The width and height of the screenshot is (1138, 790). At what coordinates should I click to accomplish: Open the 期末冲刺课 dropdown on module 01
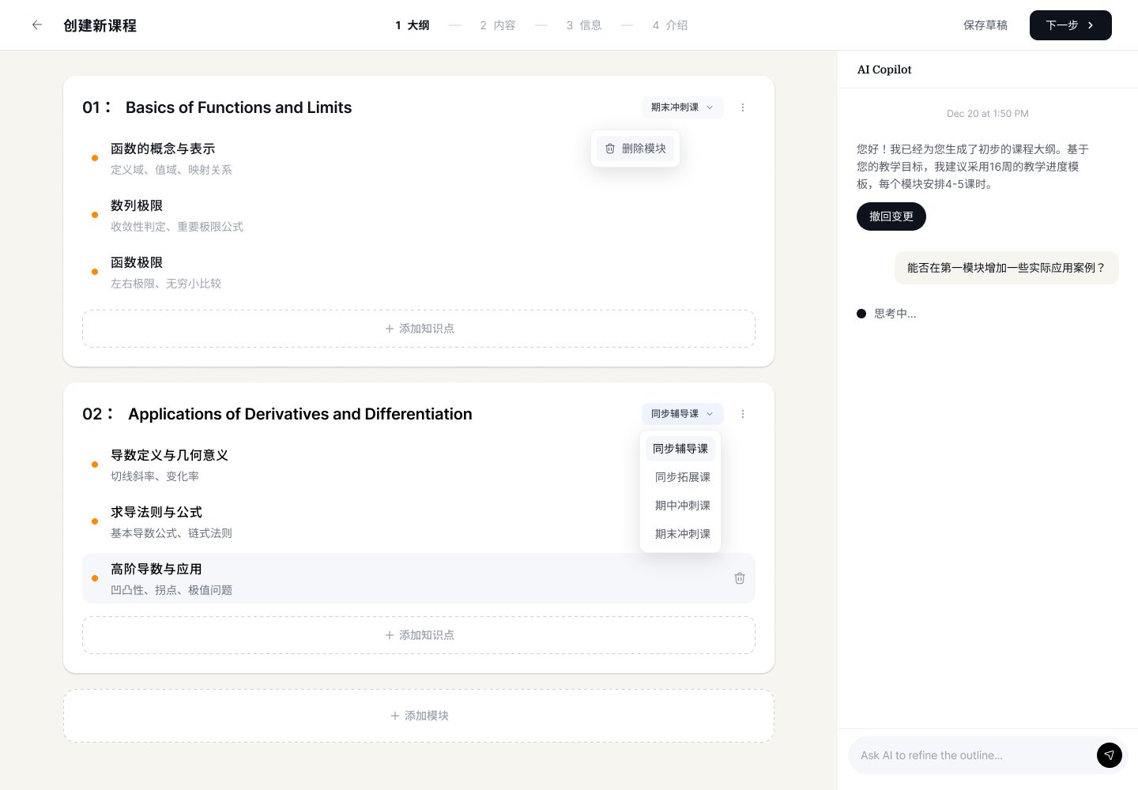pos(681,107)
